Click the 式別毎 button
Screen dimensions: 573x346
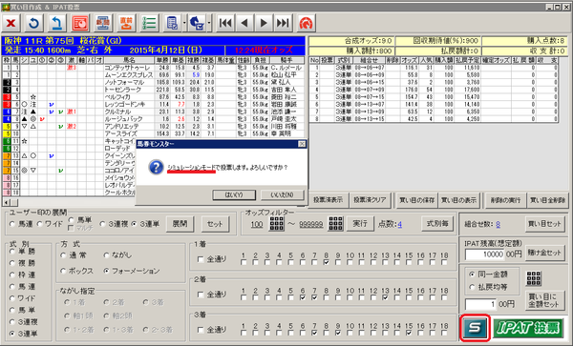(x=437, y=223)
